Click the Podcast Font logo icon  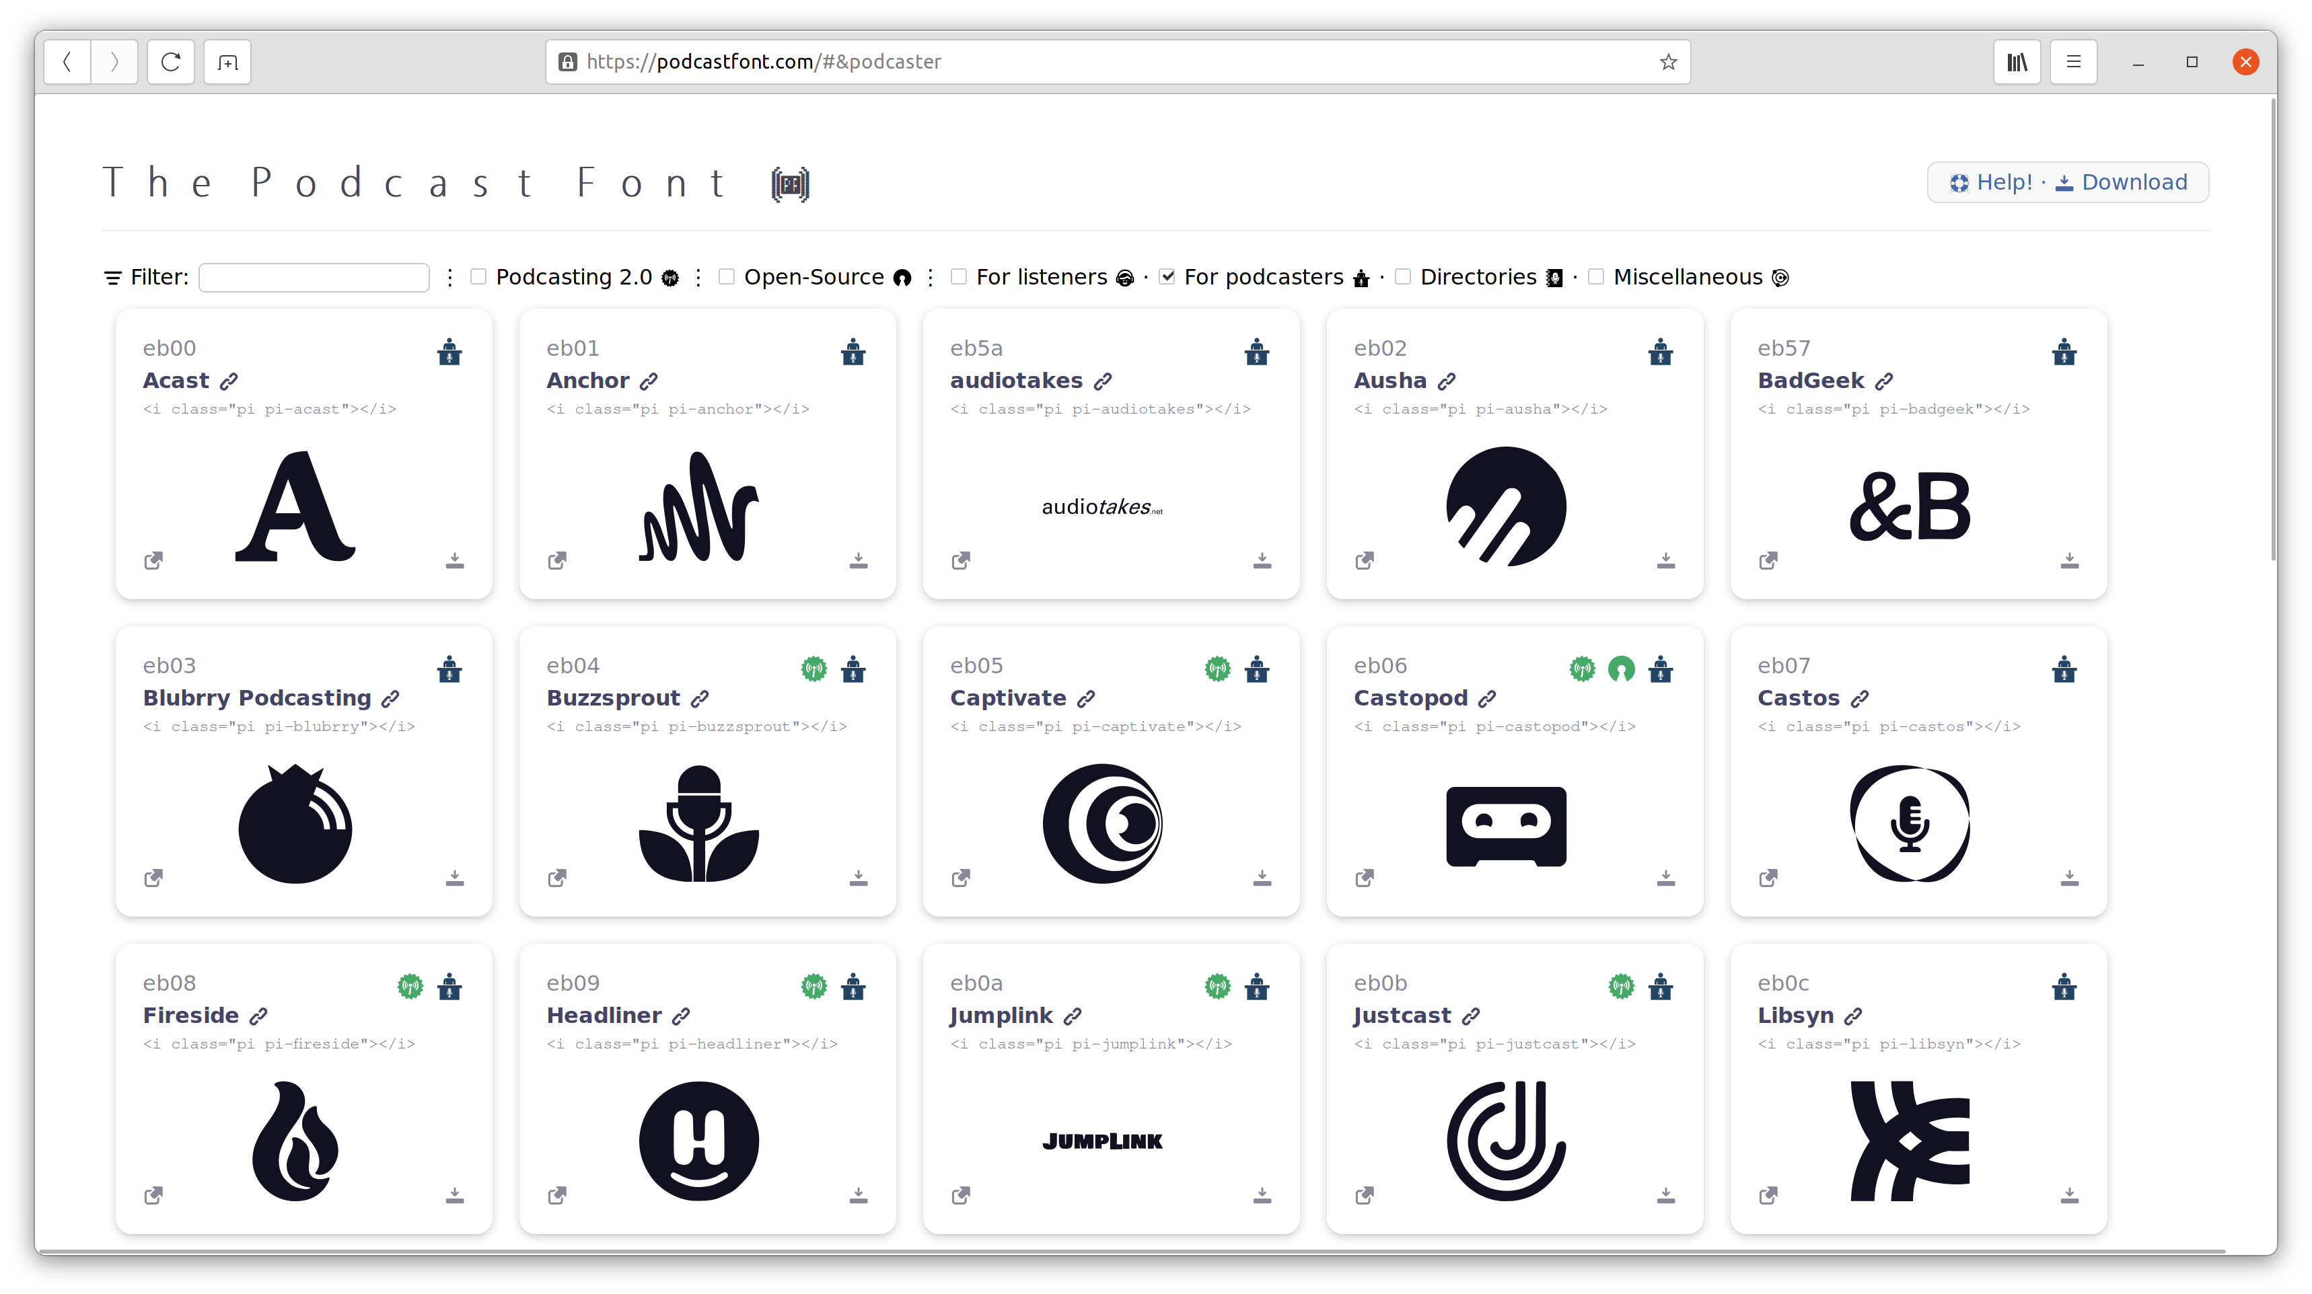[x=790, y=184]
